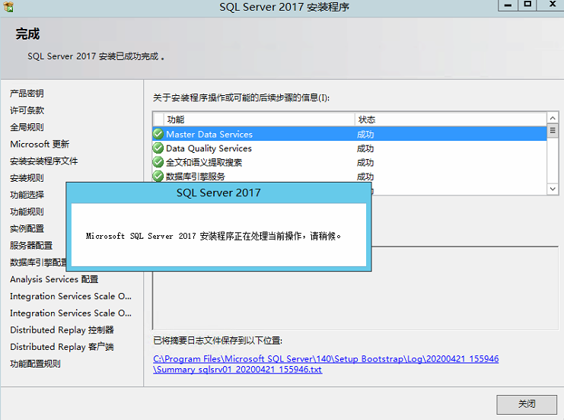564x420 pixels.
Task: Click the details text box below the popup
Action: [355, 301]
